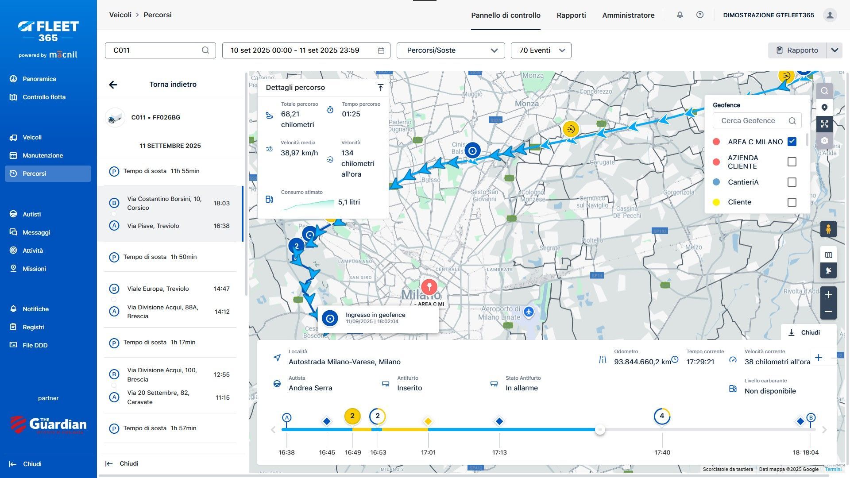Viewport: 850px width, 478px height.
Task: Focus the Cerca Geofence search field
Action: pos(757,121)
